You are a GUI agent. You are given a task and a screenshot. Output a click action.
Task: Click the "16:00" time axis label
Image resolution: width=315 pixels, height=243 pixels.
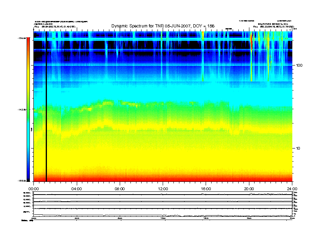point(206,189)
